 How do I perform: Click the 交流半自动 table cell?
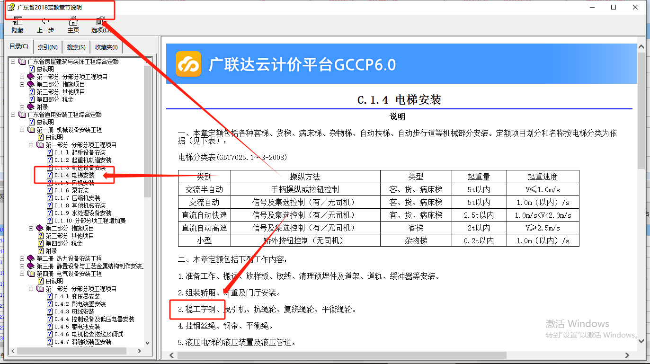click(205, 189)
